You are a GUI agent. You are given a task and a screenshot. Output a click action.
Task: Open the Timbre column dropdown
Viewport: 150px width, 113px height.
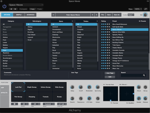click(97, 21)
